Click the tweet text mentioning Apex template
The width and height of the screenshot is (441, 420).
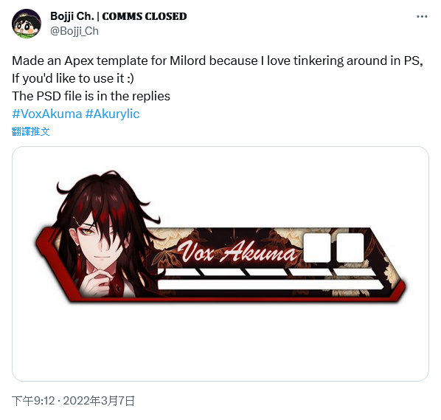point(217,61)
